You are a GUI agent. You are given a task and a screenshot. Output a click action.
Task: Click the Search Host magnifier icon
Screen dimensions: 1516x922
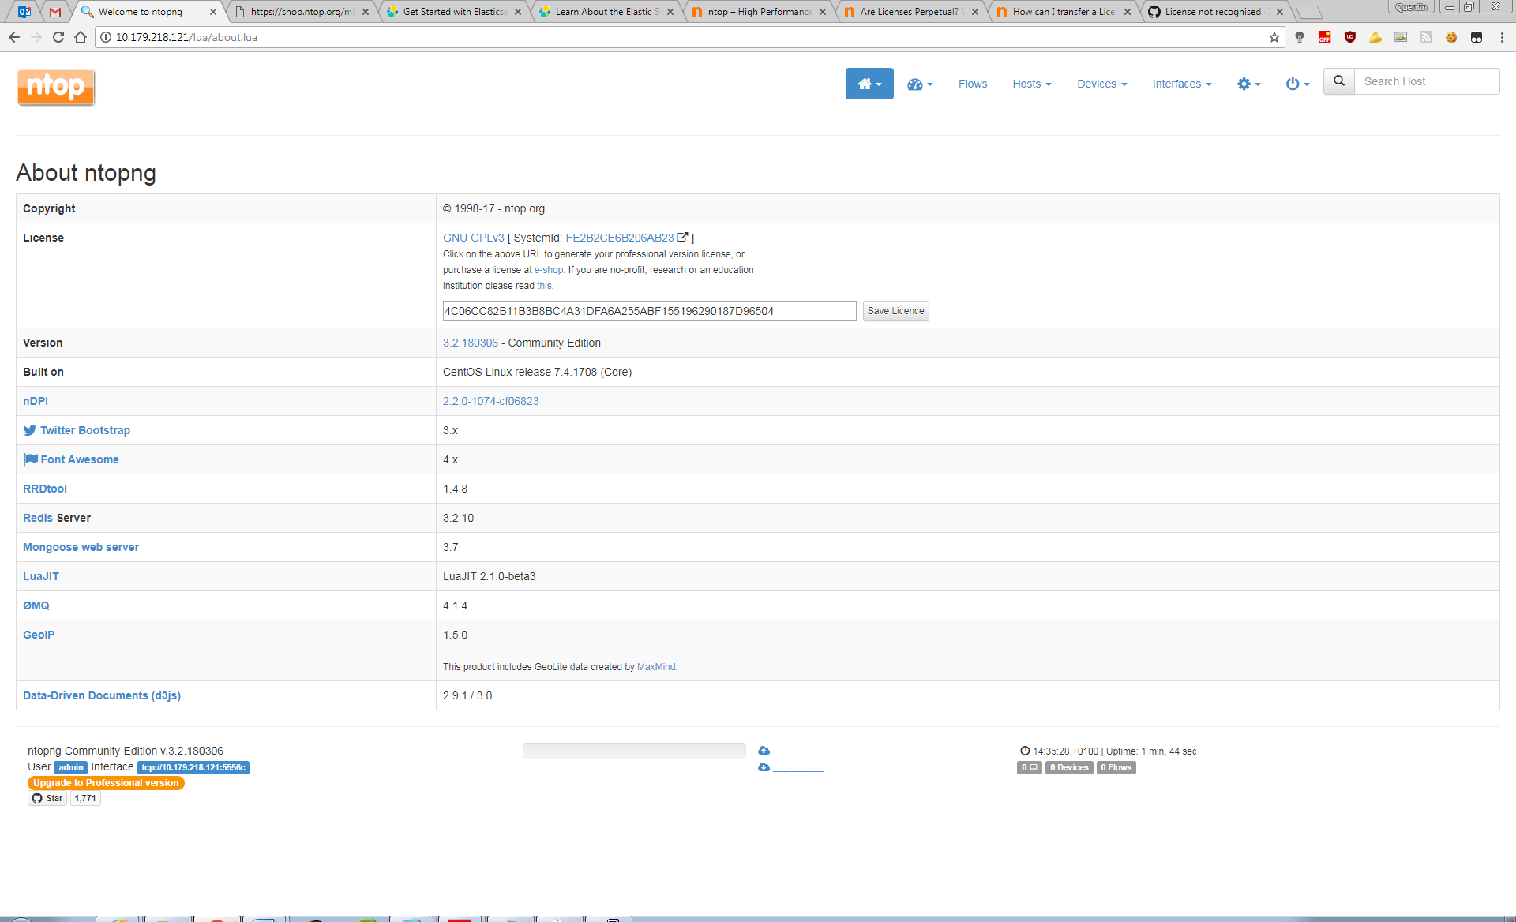[1338, 81]
